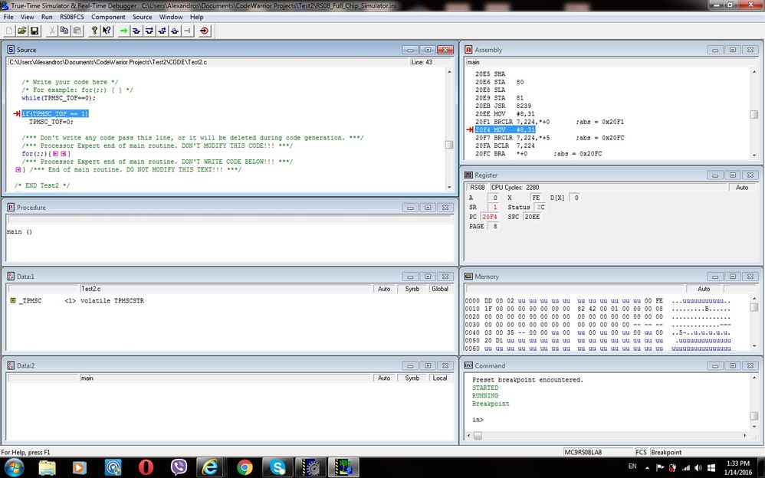Viewport: 765px width, 478px height.
Task: Open the Windows Start menu
Action: click(14, 468)
